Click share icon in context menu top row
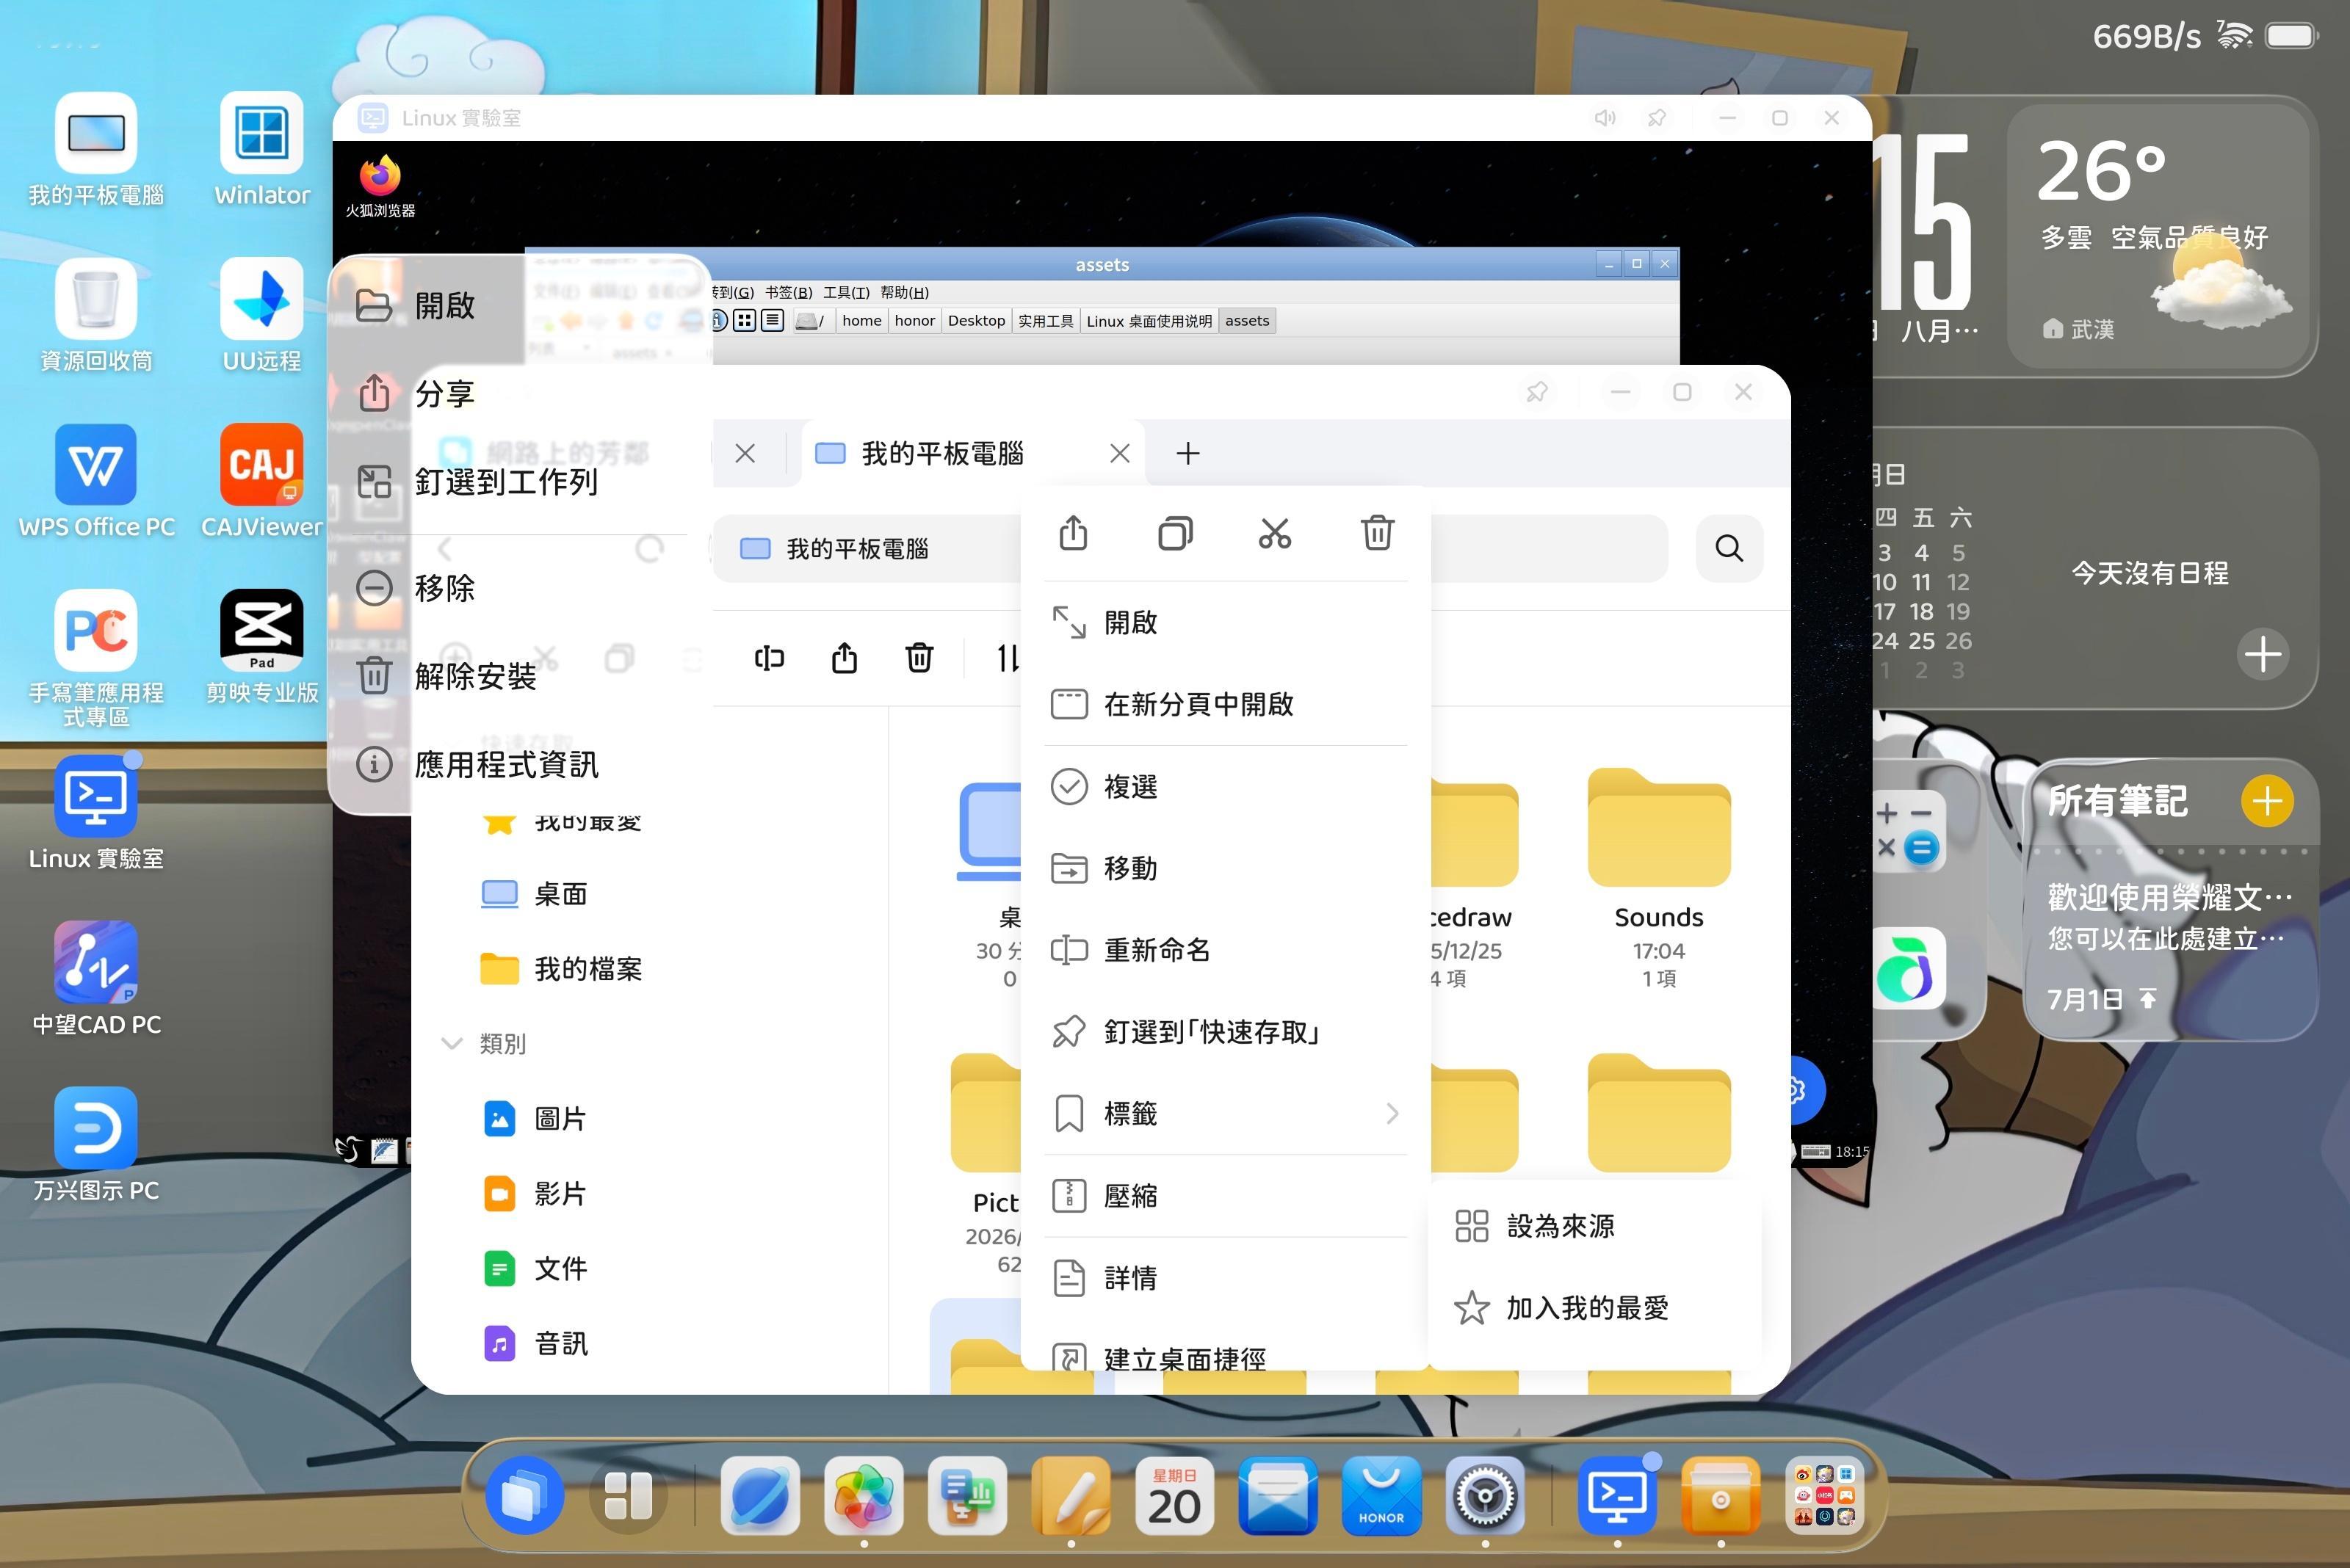This screenshot has height=1568, width=2350. tap(1074, 533)
